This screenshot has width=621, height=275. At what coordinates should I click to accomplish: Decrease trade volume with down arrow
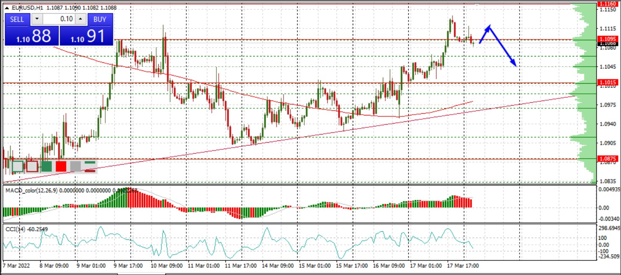(x=37, y=19)
